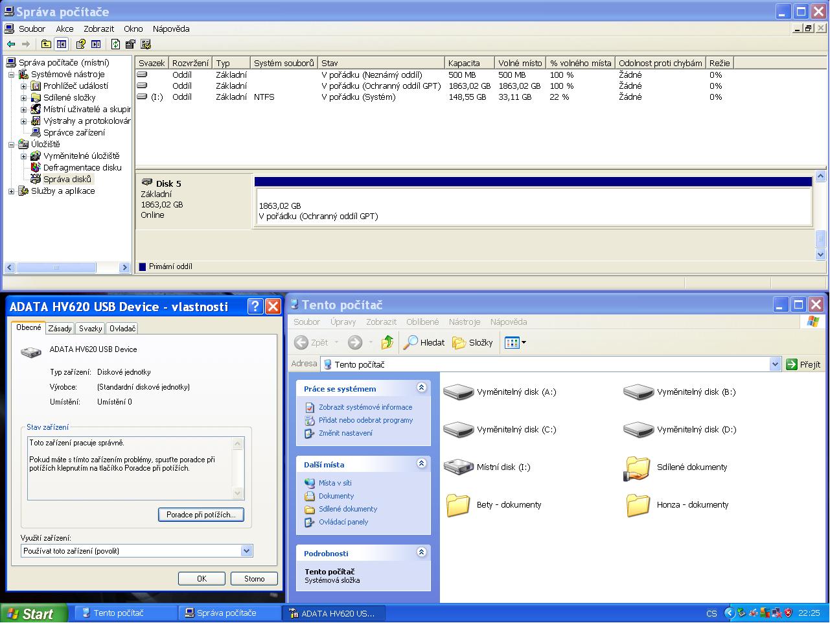Viewport: 830px width, 623px height.
Task: Click the Hledat search toolbar button
Action: pos(424,342)
